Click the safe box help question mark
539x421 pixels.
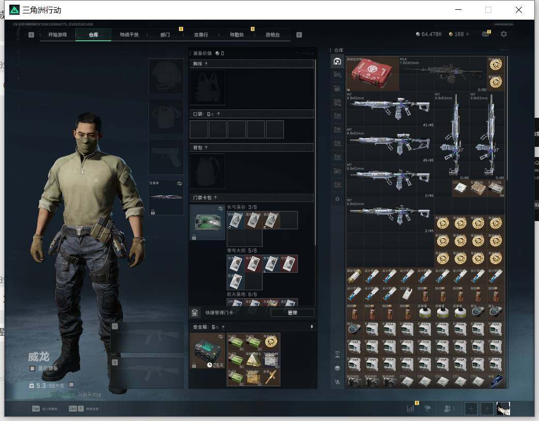(x=223, y=327)
